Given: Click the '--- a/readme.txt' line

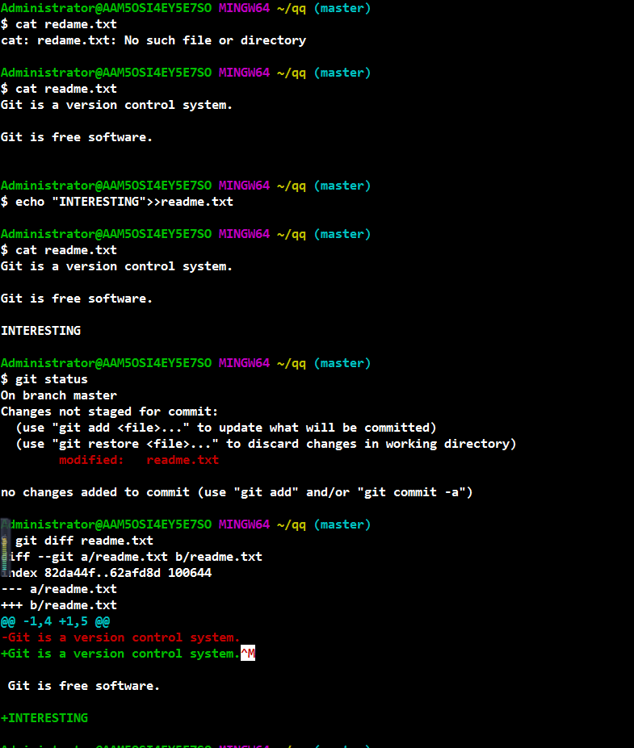Looking at the screenshot, I should pyautogui.click(x=59, y=589).
